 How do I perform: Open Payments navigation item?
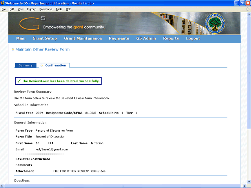(119, 38)
